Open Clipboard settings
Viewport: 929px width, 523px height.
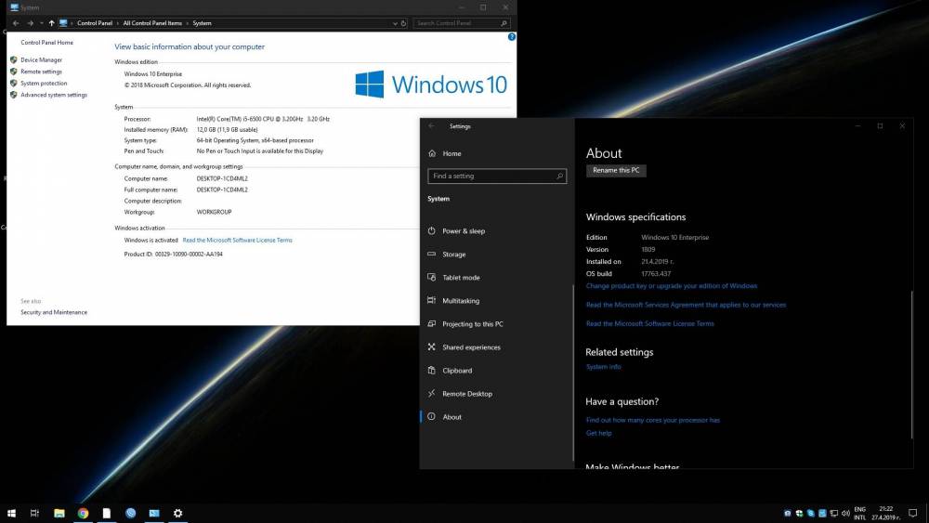[457, 371]
